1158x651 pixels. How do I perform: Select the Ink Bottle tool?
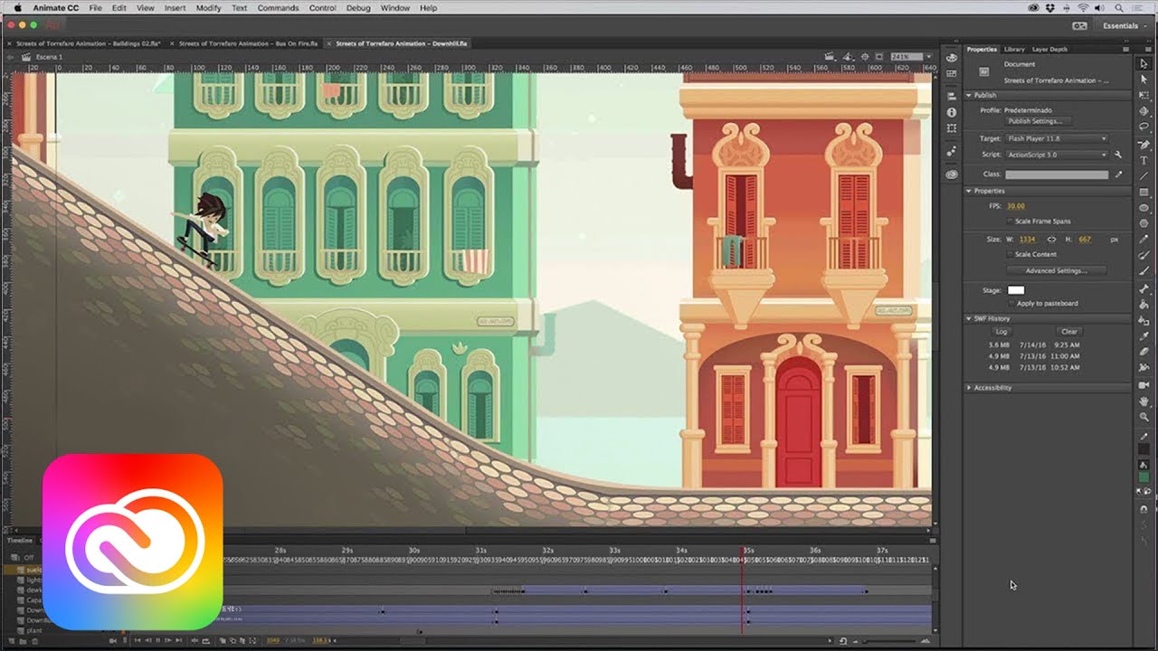point(1144,320)
